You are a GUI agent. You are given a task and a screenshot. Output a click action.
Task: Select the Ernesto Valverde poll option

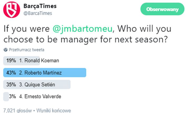tap(40, 96)
